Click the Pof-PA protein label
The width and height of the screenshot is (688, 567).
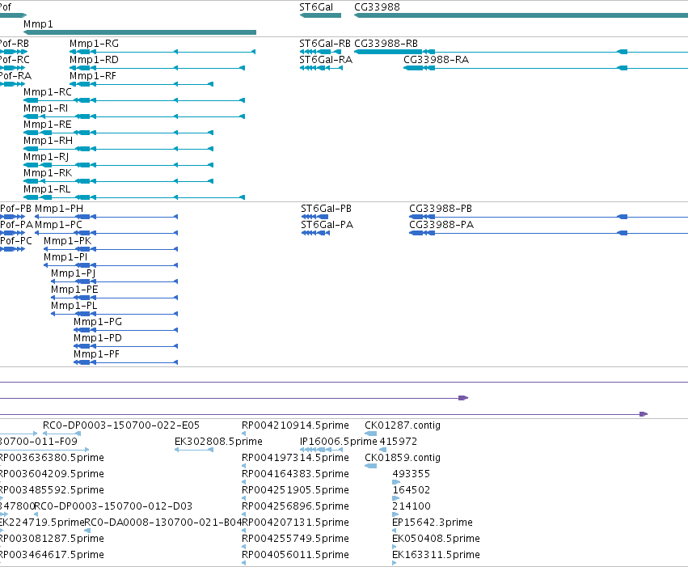tap(17, 225)
